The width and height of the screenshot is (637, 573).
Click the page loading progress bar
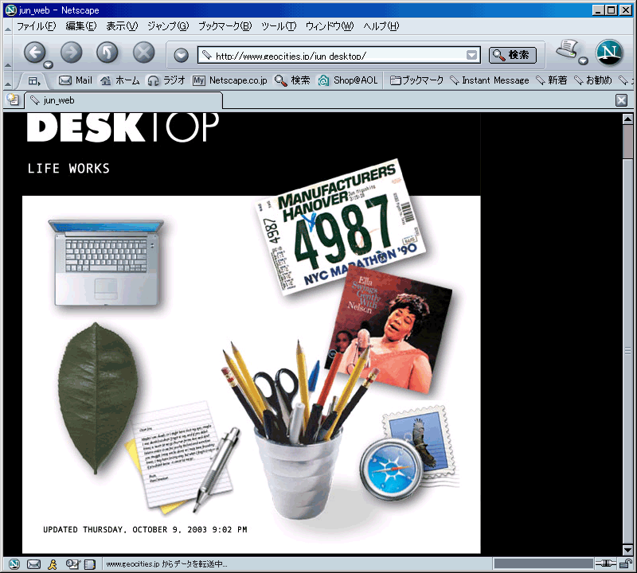544,563
